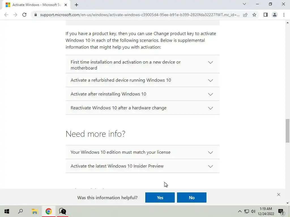Go back using the browser back arrow
This screenshot has height=217, width=290.
tap(6, 15)
